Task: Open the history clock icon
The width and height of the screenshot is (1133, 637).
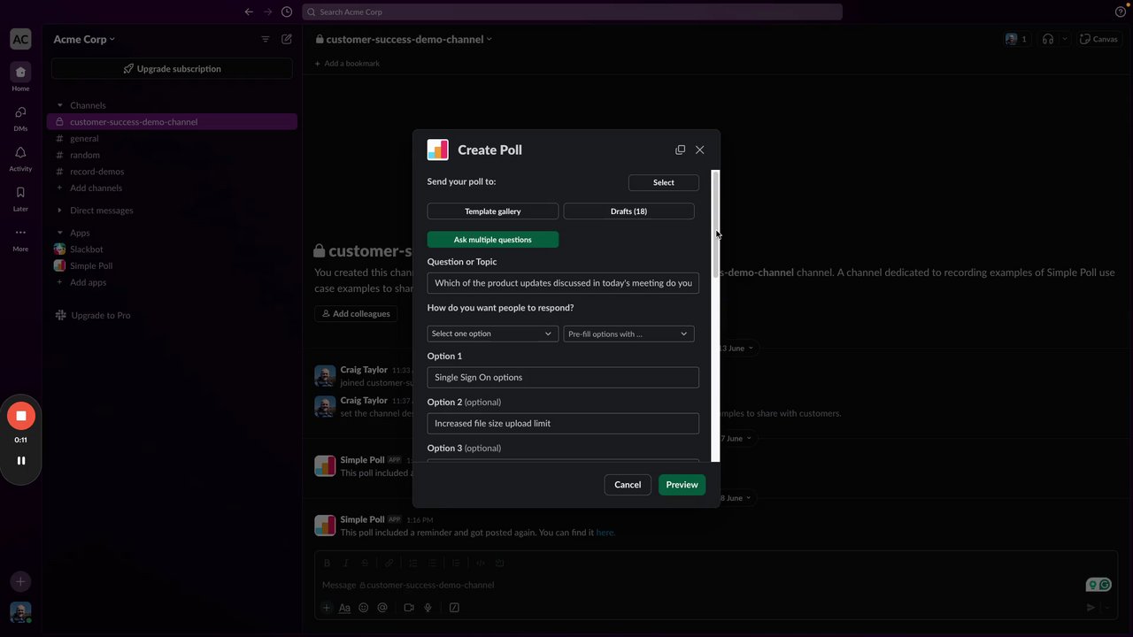Action: pyautogui.click(x=287, y=12)
